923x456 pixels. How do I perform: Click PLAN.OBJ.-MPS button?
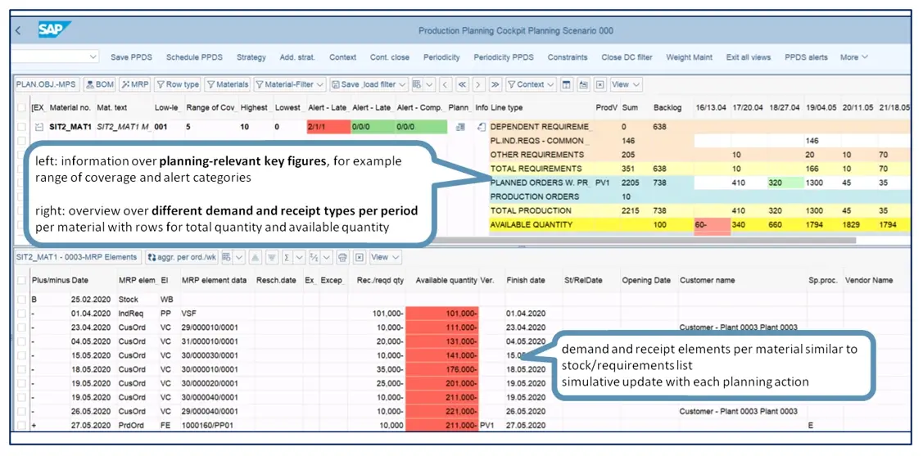click(46, 84)
